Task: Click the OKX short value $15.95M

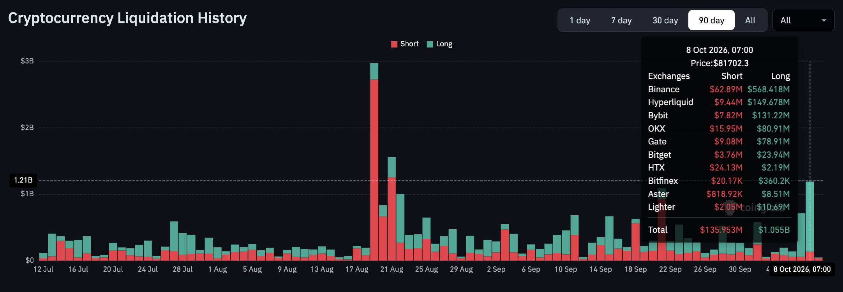Action: coord(726,129)
